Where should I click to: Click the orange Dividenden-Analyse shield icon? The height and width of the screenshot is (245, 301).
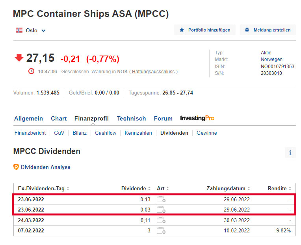[x=16, y=167]
